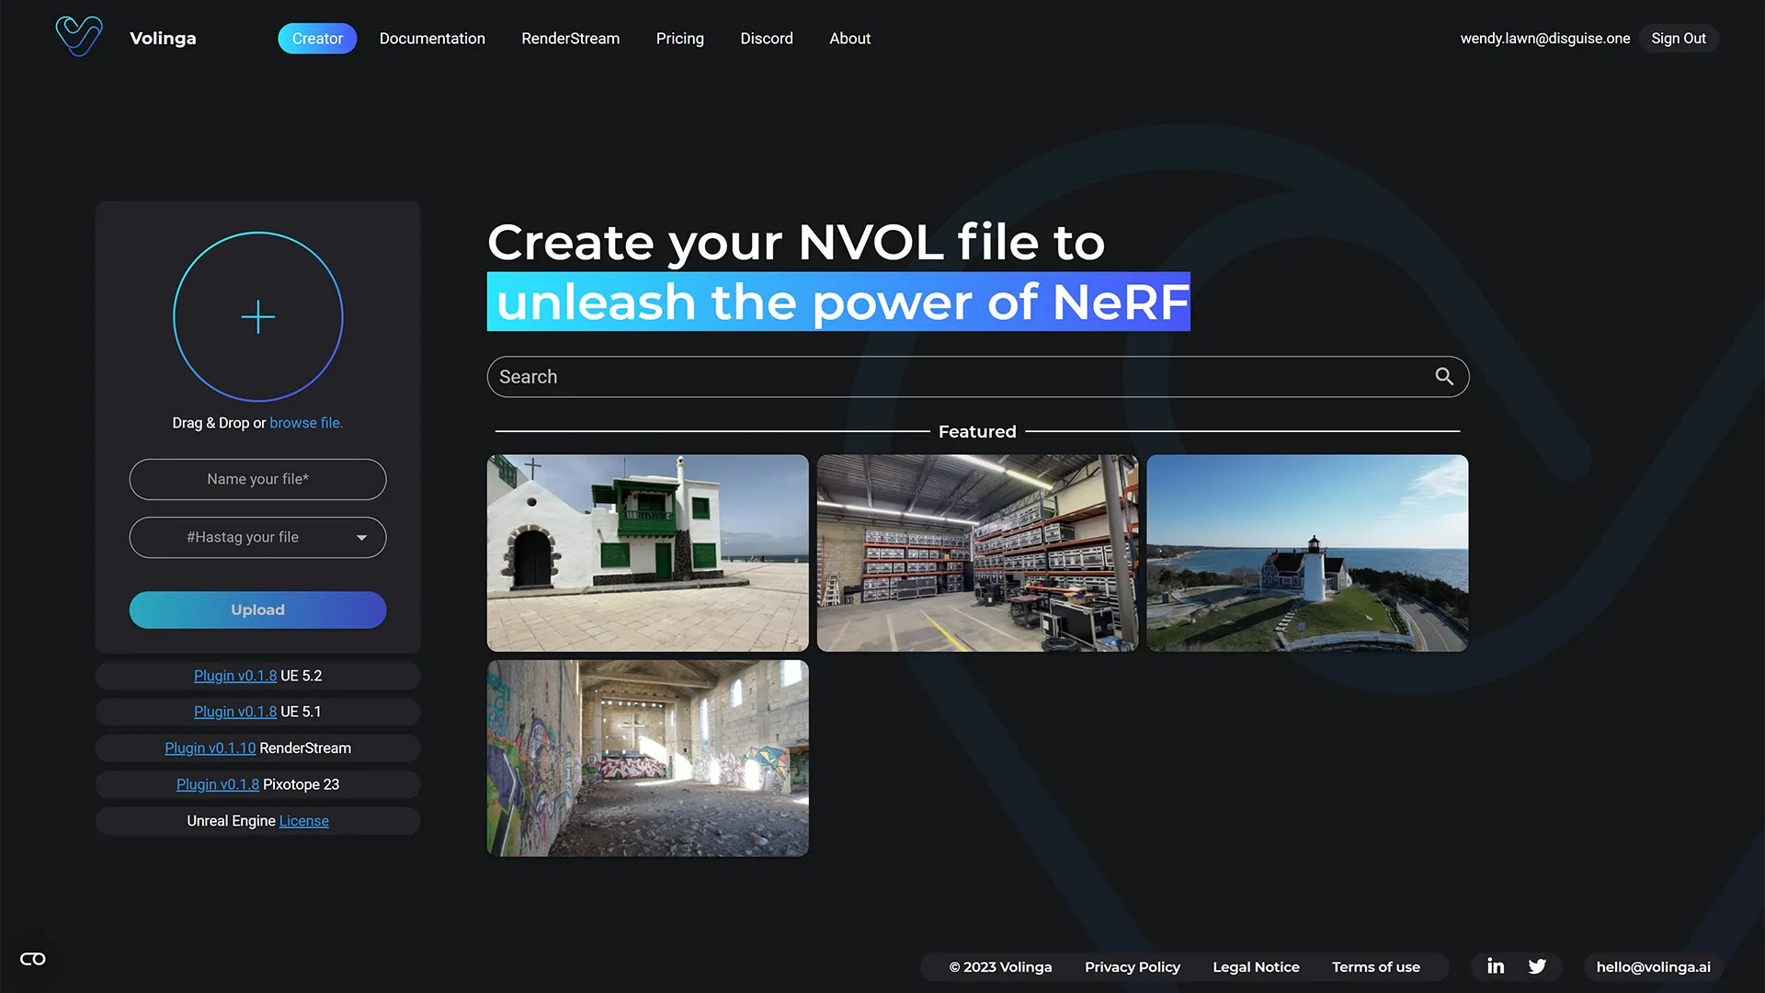The height and width of the screenshot is (993, 1765).
Task: Download Plugin v0.1.10 for RenderStream
Action: point(210,748)
